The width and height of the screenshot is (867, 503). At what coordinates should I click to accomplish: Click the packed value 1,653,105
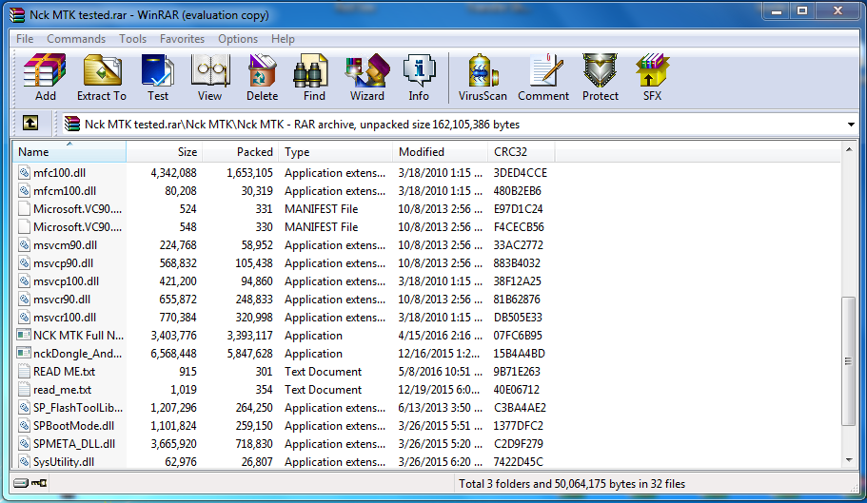tap(249, 172)
